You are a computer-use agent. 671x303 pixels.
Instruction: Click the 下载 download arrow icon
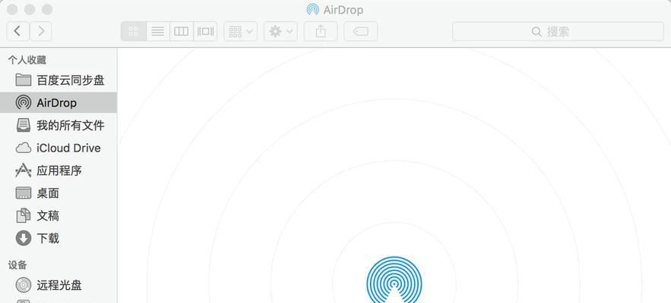click(23, 238)
